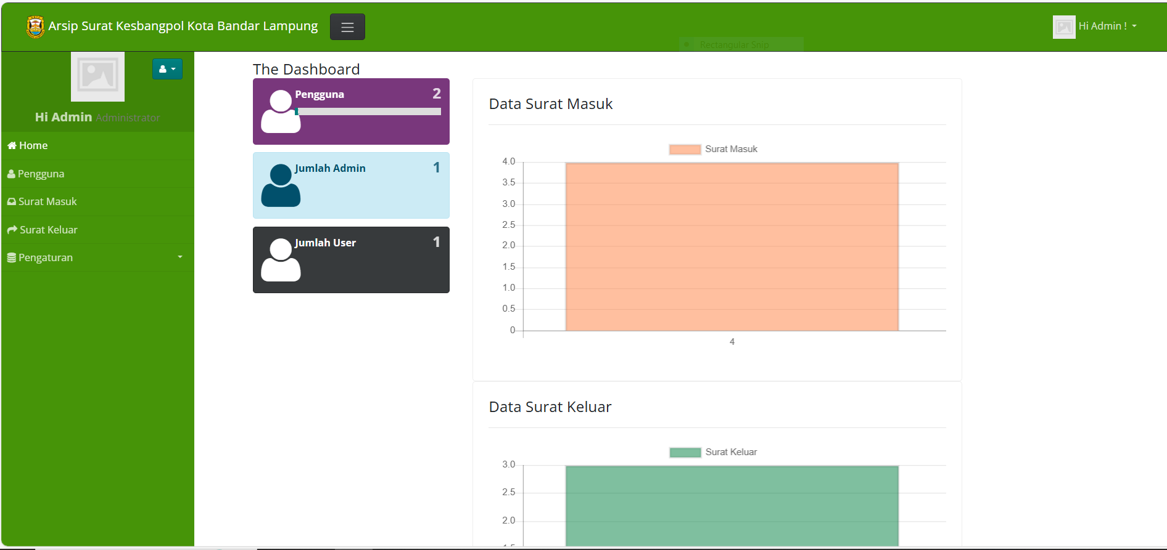Click The Dashboard page heading
The image size is (1167, 550).
coord(306,70)
